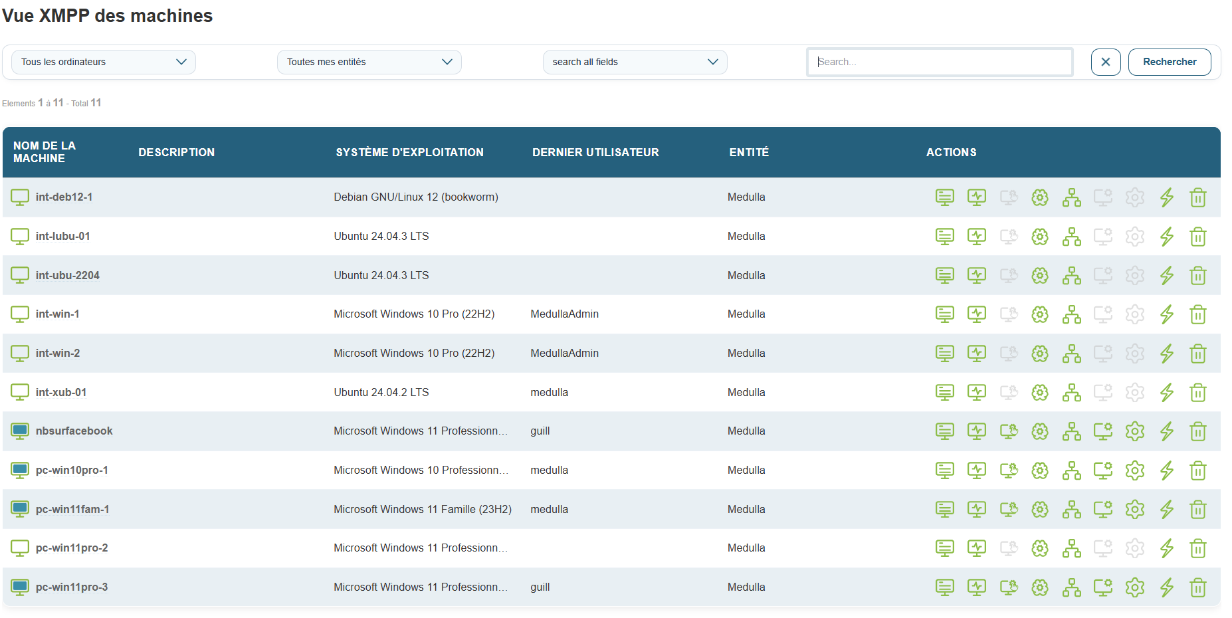The height and width of the screenshot is (618, 1232).
Task: Click trash icon for int-win-2
Action: [x=1198, y=354]
